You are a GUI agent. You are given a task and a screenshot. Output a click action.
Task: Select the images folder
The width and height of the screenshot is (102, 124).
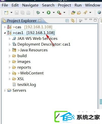point(24,62)
